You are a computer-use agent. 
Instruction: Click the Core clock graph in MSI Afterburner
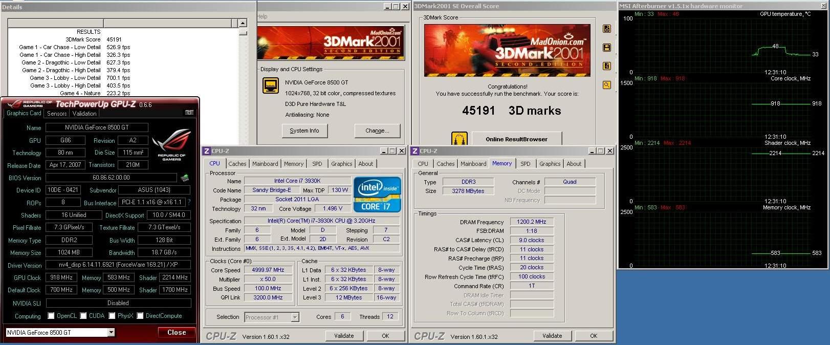[x=723, y=109]
